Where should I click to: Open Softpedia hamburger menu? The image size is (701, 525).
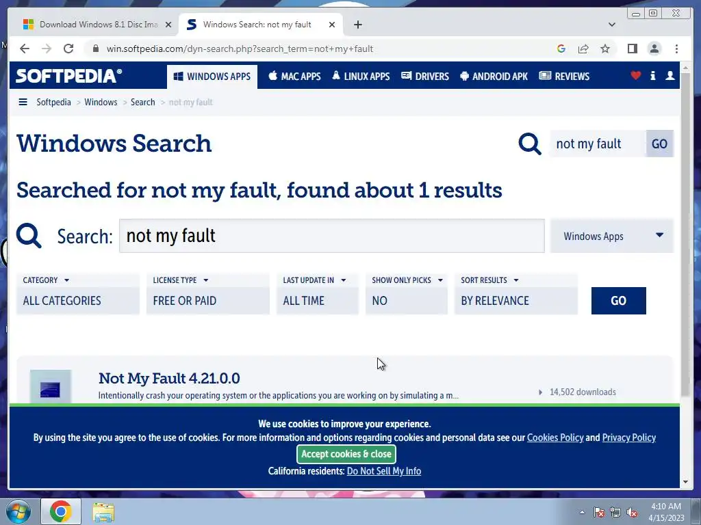tap(23, 103)
